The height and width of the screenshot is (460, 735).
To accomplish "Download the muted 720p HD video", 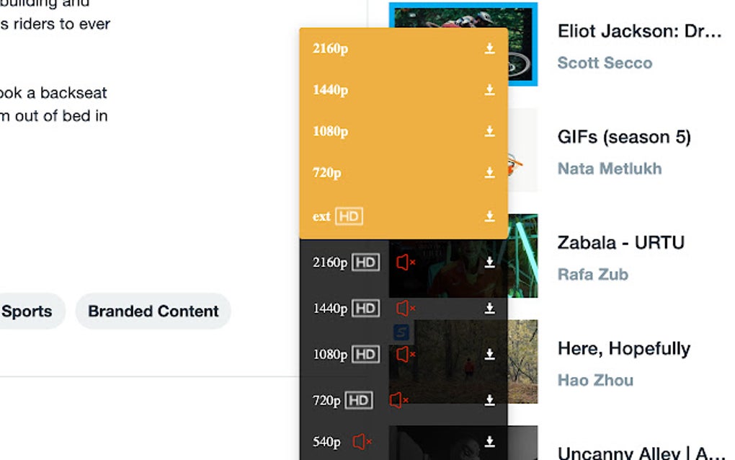I will click(x=489, y=400).
